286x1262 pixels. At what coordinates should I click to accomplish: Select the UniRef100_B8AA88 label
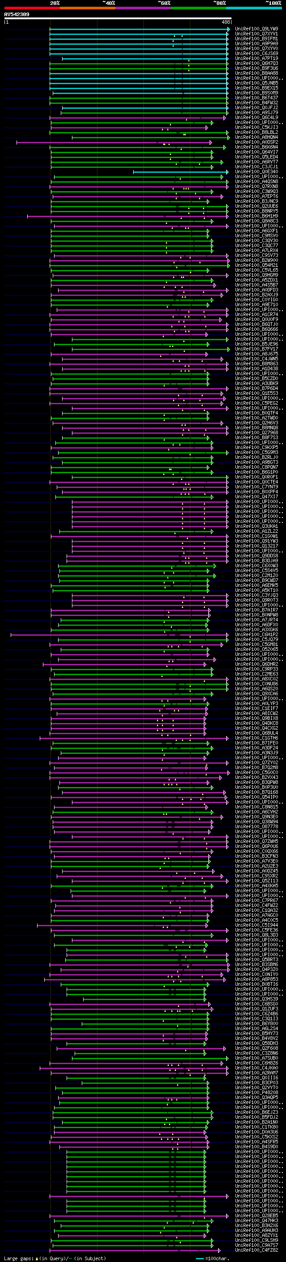point(257,73)
